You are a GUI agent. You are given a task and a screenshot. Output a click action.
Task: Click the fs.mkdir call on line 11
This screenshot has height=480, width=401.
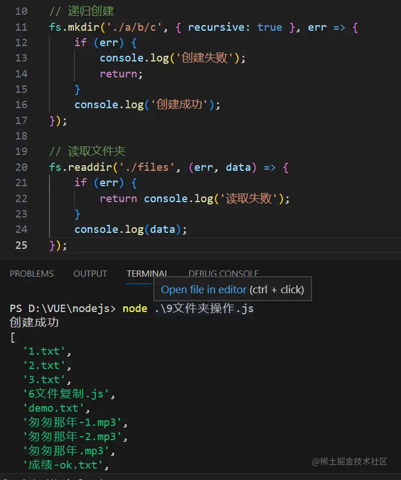(74, 27)
